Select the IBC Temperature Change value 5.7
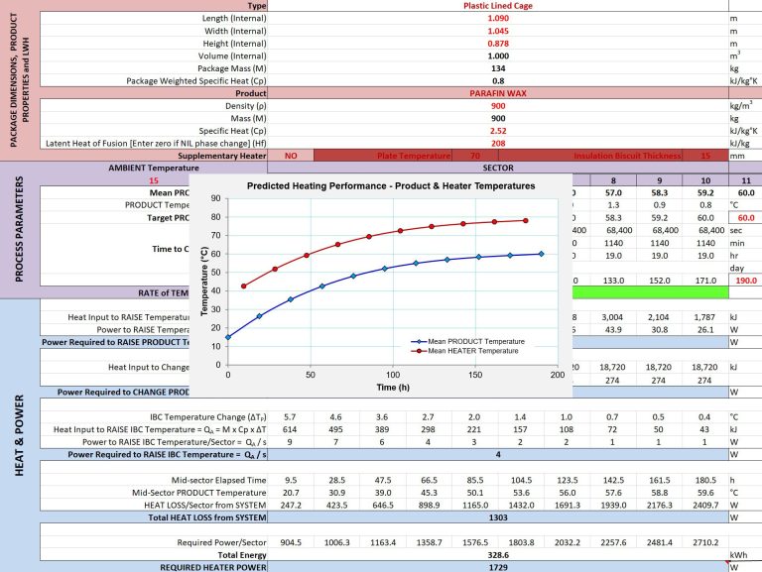Viewport: 762px width, 572px height. click(290, 417)
